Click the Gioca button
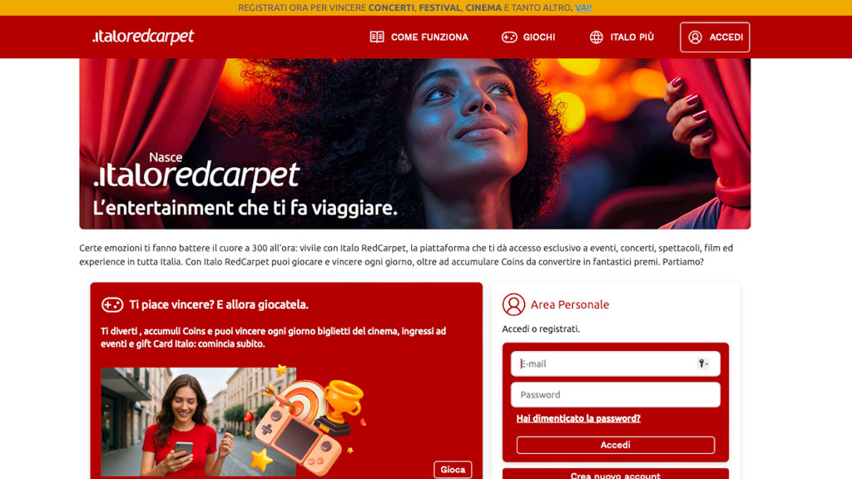The width and height of the screenshot is (852, 479). pyautogui.click(x=453, y=470)
